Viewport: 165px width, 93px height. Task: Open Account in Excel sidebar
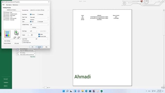[x=6, y=79]
